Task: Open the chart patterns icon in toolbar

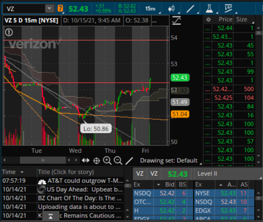Action: (228, 8)
